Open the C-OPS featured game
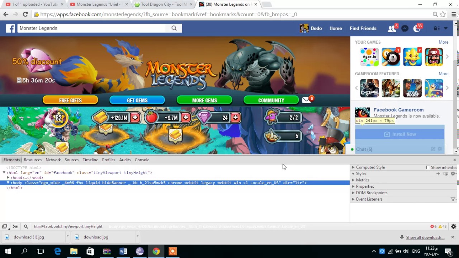Image resolution: width=459 pixels, height=258 pixels. (369, 88)
